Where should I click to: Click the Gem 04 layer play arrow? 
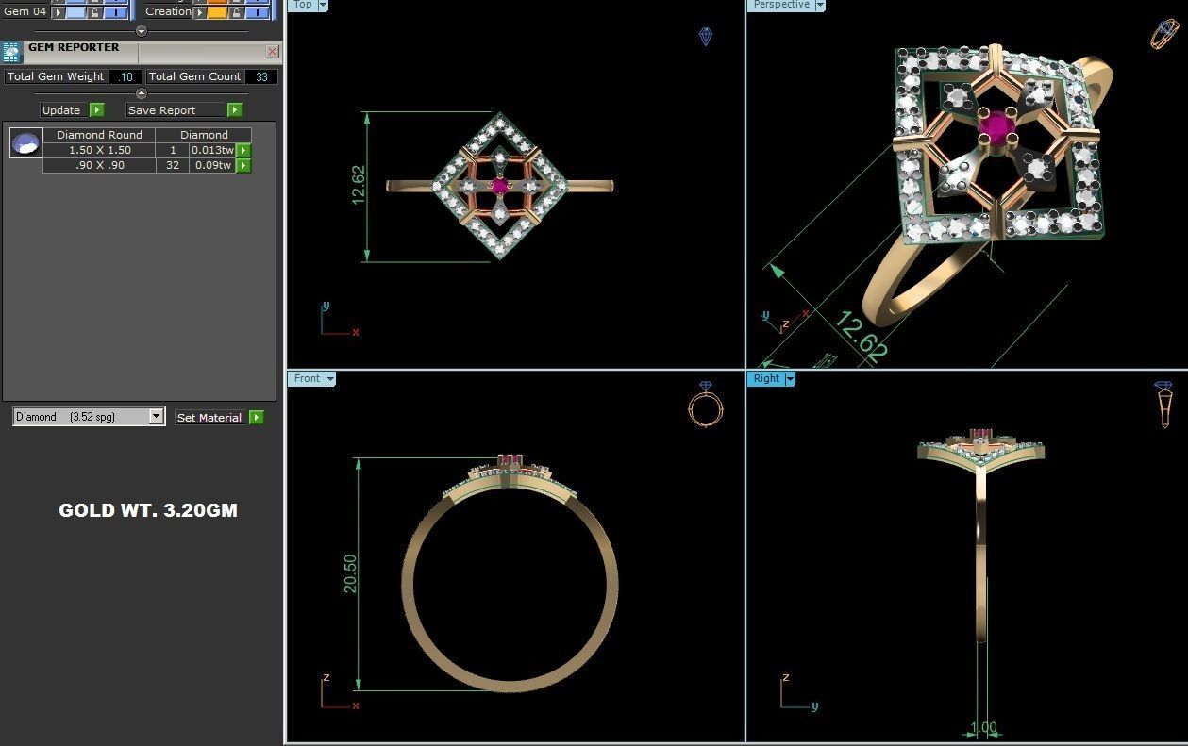[x=58, y=12]
